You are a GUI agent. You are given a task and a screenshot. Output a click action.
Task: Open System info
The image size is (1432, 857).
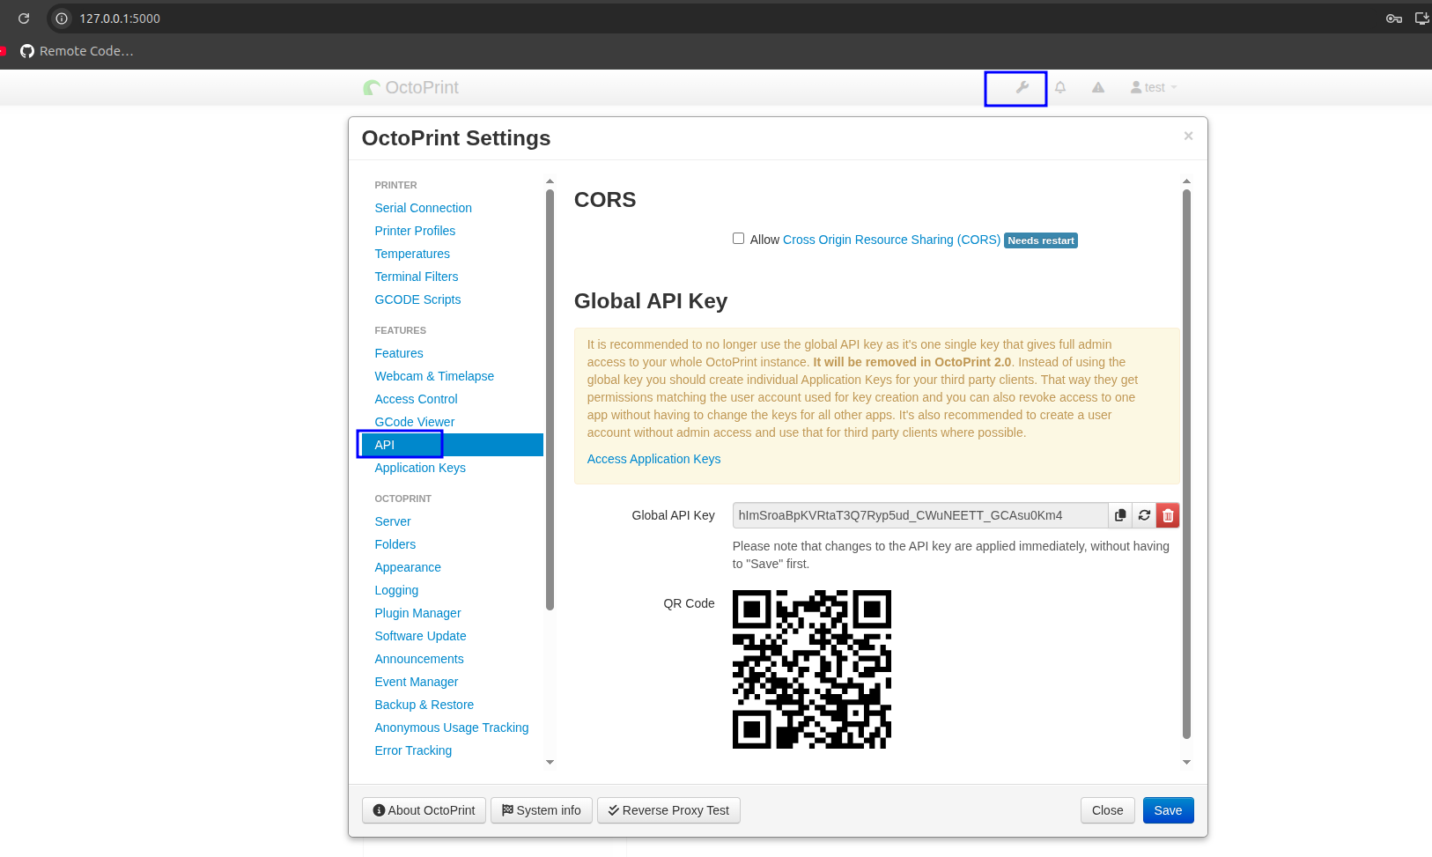542,810
